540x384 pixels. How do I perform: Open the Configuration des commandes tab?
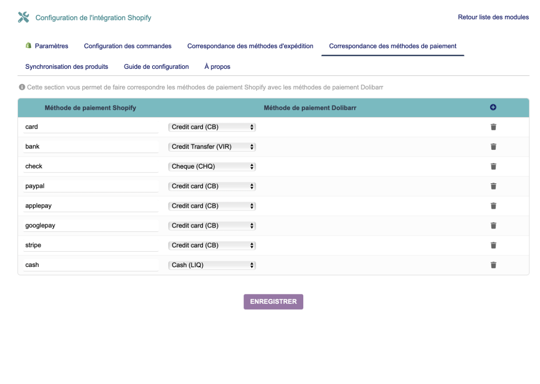tap(127, 46)
